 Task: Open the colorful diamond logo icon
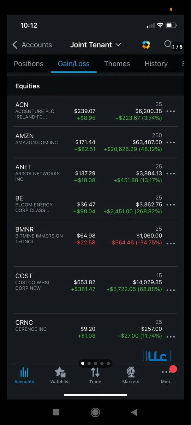point(146,45)
